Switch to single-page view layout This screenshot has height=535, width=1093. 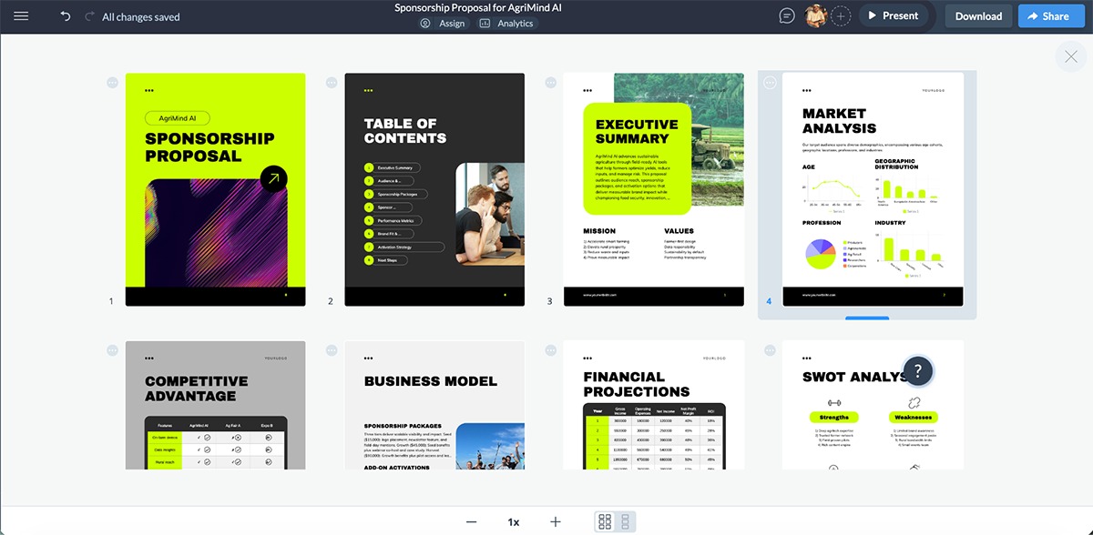626,521
